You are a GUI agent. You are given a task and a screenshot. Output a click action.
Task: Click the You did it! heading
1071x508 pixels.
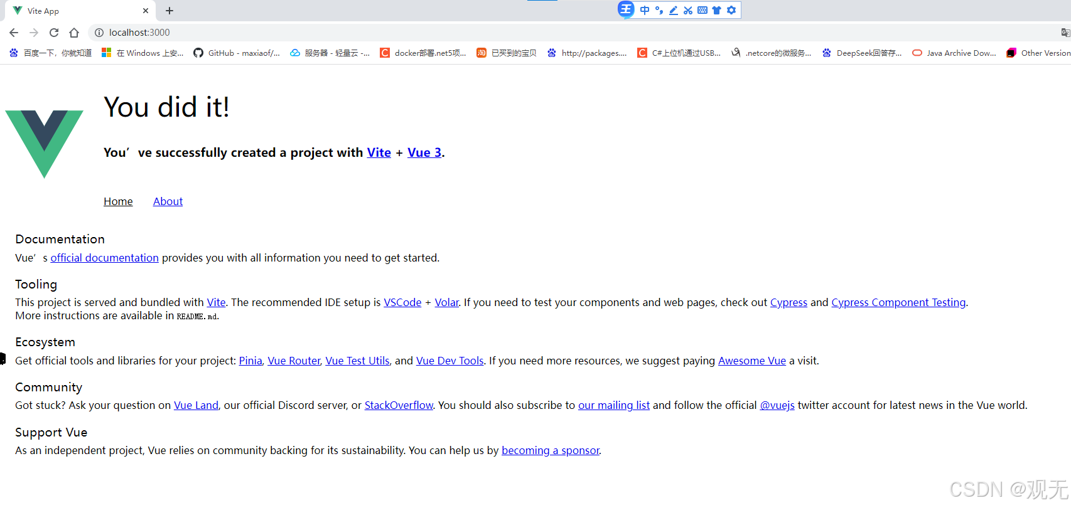pyautogui.click(x=166, y=107)
